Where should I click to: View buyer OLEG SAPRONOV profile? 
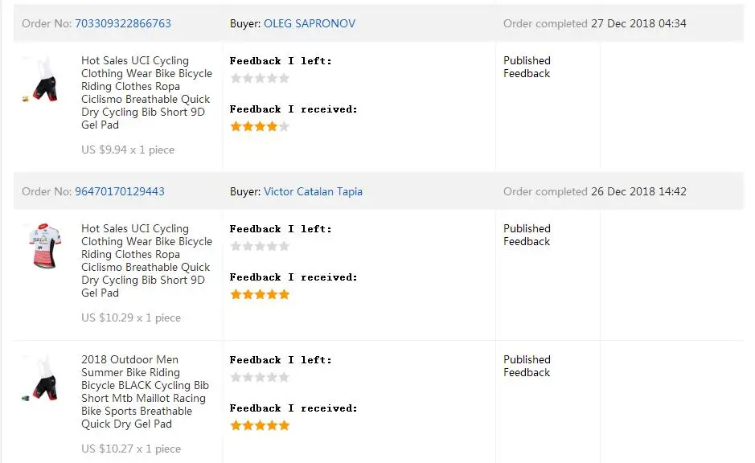(x=310, y=23)
